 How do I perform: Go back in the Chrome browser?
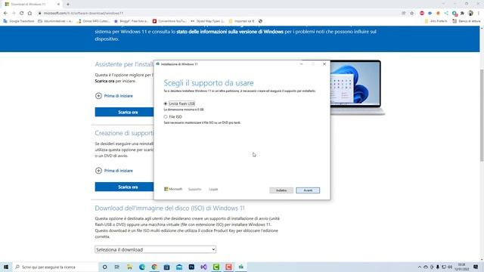[x=5, y=14]
